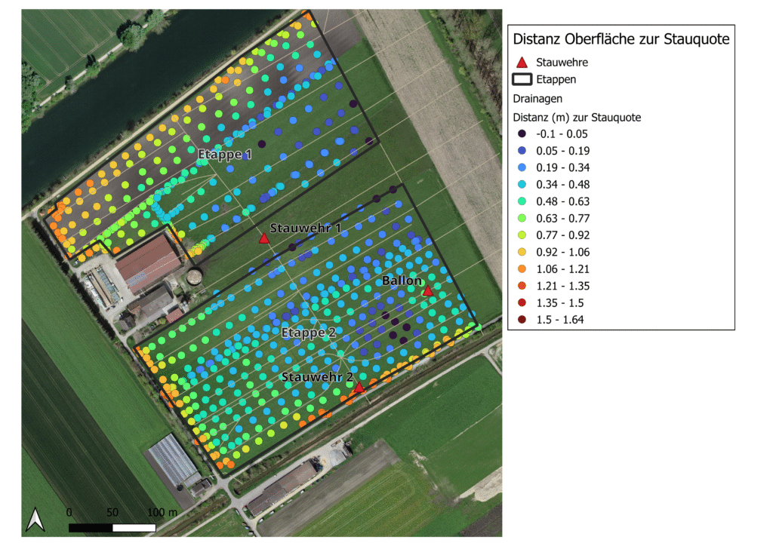Screen dimensions: 773x546
Task: Click the red triangle marker at Stauwehr 1
Action: coord(263,238)
